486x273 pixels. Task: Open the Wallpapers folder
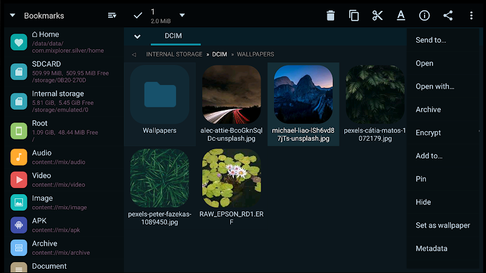pos(160,103)
